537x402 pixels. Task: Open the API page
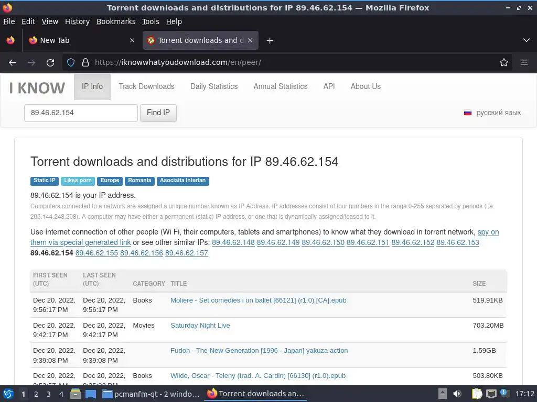pos(329,86)
